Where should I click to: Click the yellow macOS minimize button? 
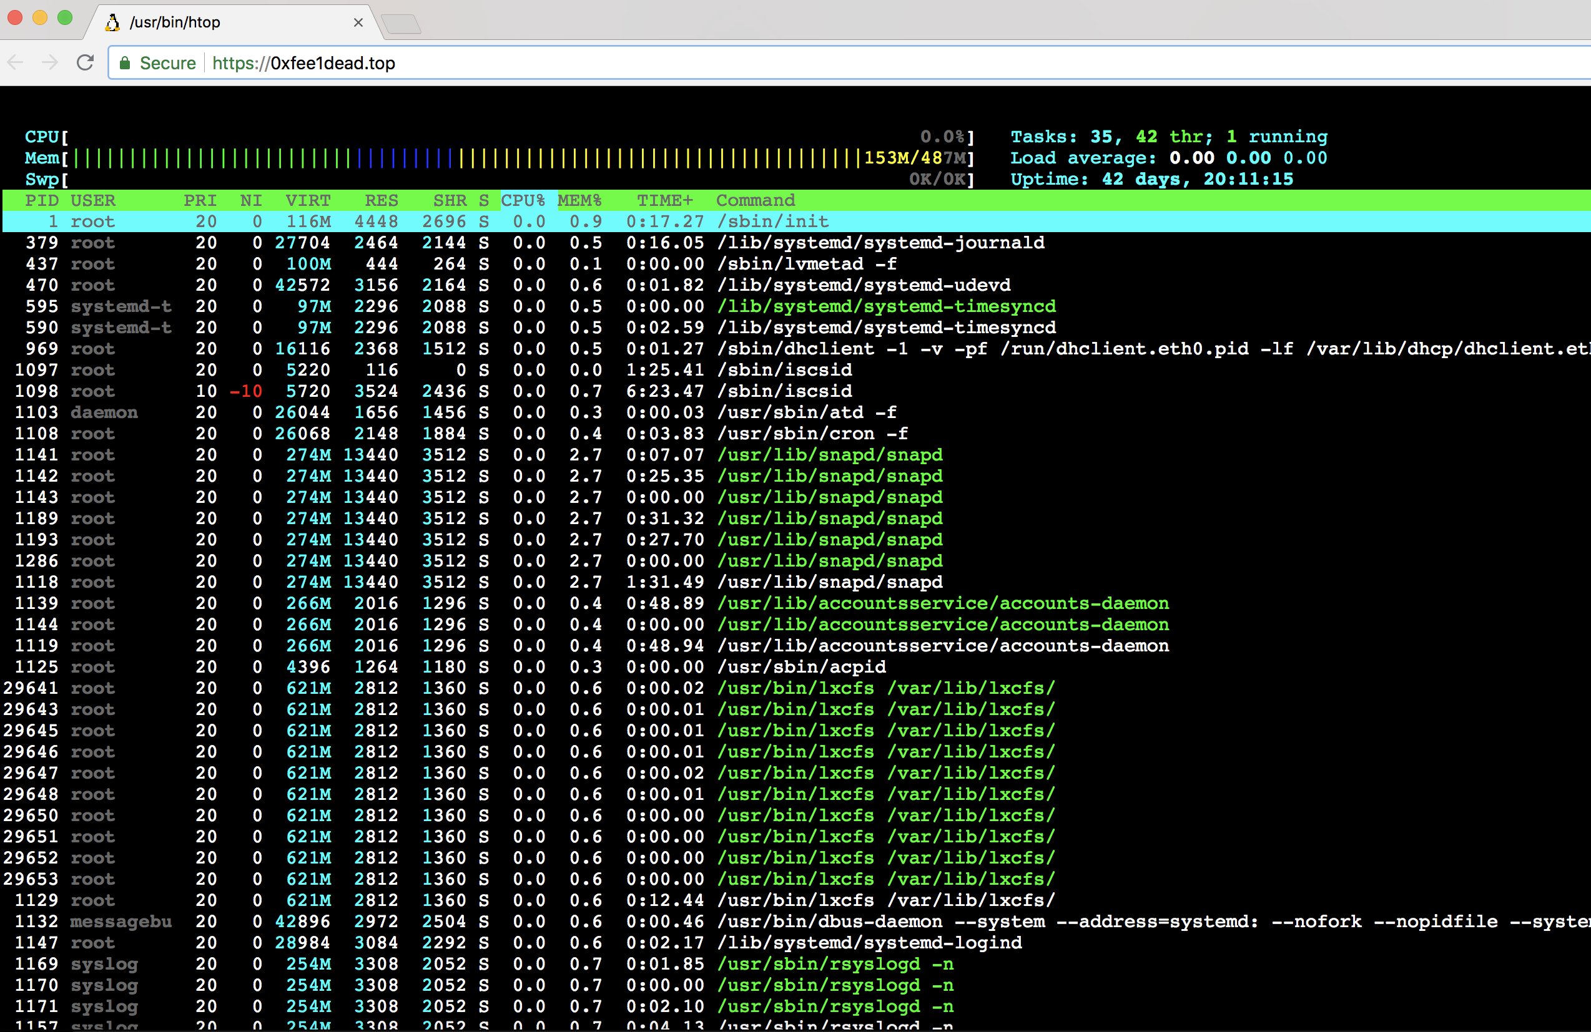(x=40, y=18)
